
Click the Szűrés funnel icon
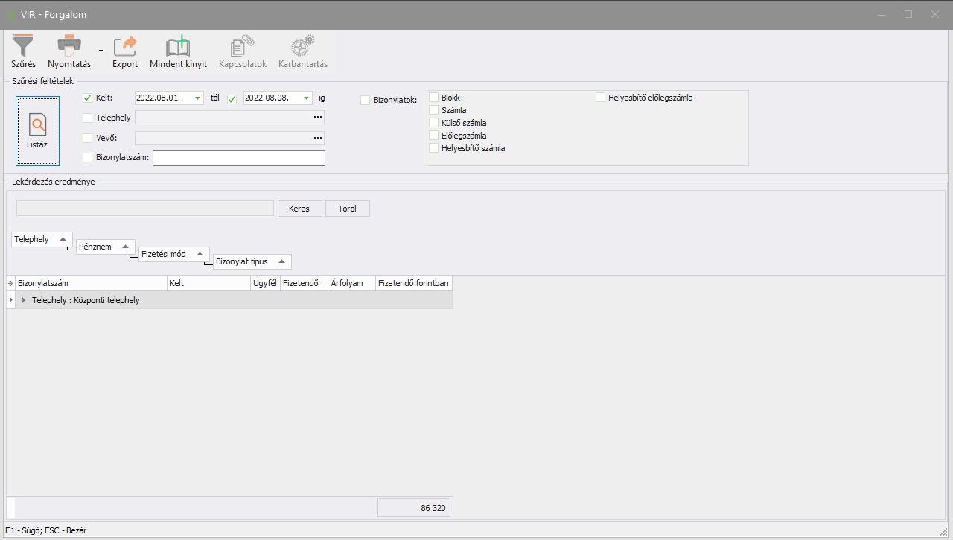[23, 46]
